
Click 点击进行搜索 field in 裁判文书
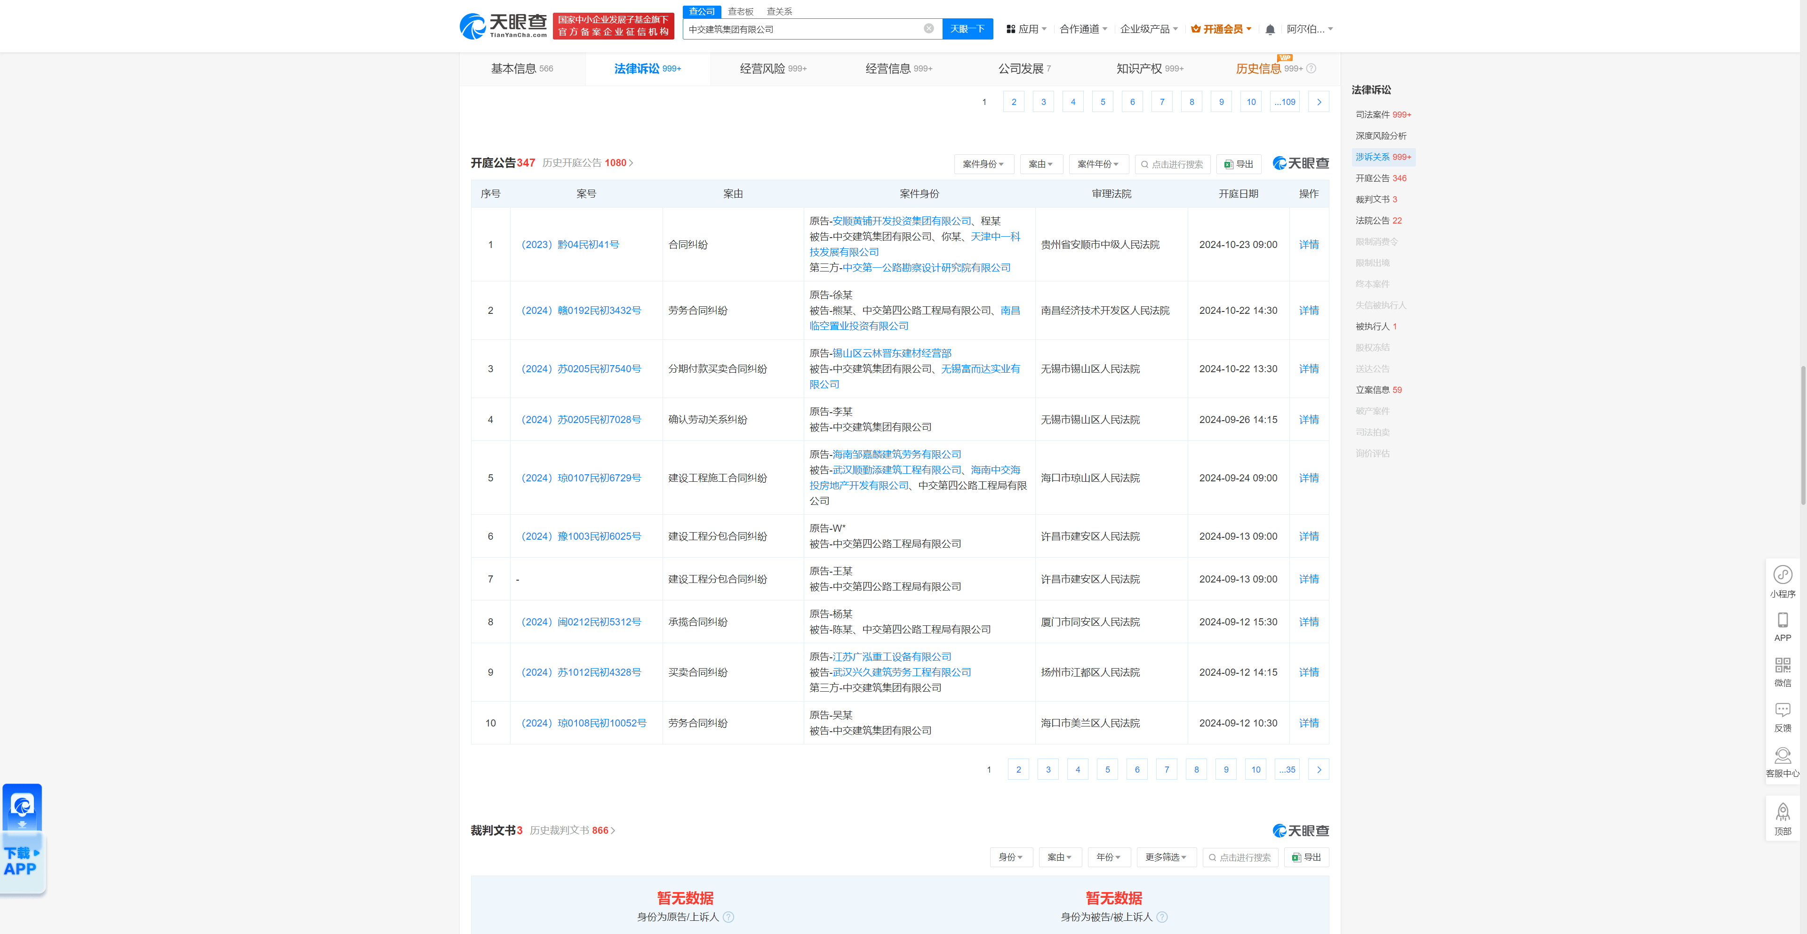(x=1240, y=858)
